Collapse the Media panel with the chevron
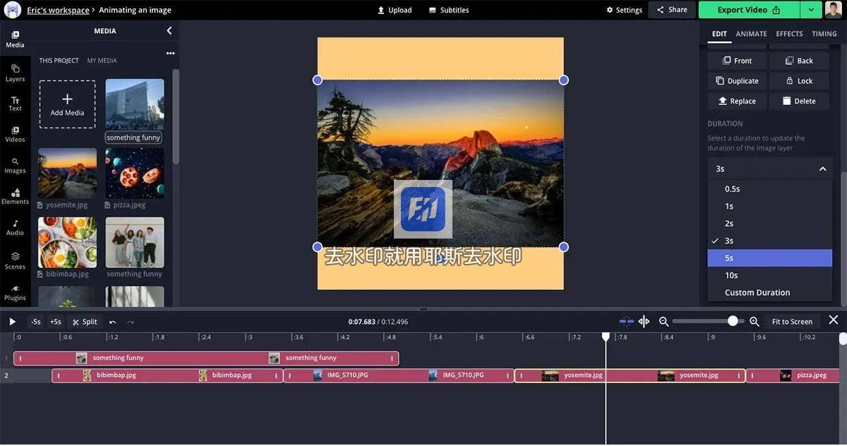The height and width of the screenshot is (446, 847). point(169,30)
